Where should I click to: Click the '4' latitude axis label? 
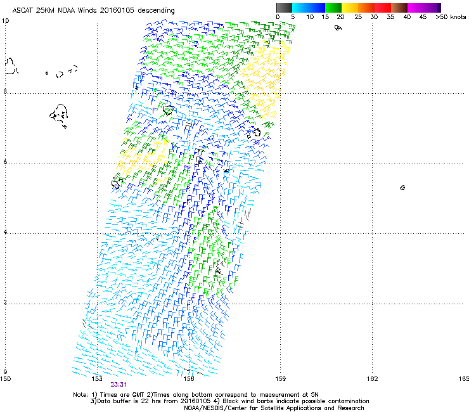(5, 232)
